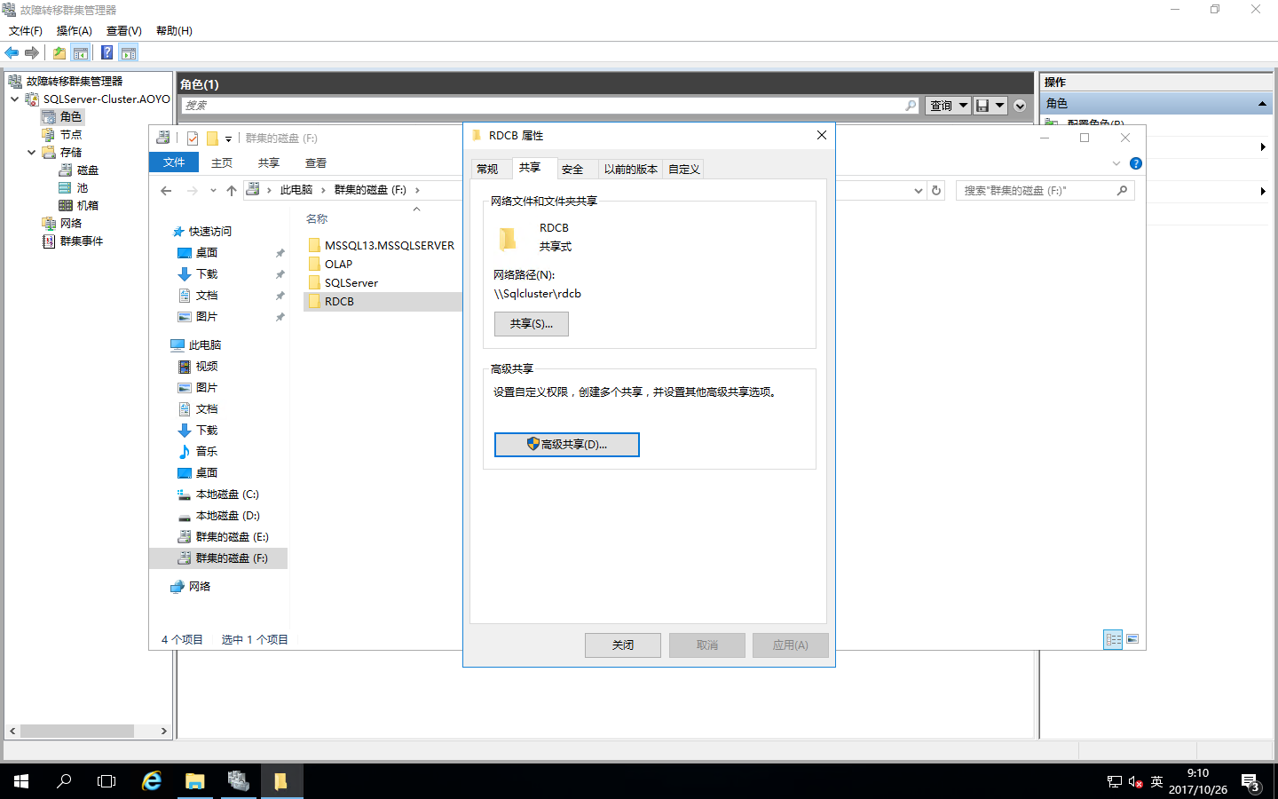Select the MSSQL13.MSSQLSERVER folder
Viewport: 1278px width, 799px height.
(x=382, y=246)
